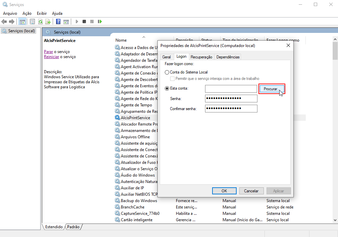
Task: Click the Pause service icon
Action: click(x=92, y=21)
